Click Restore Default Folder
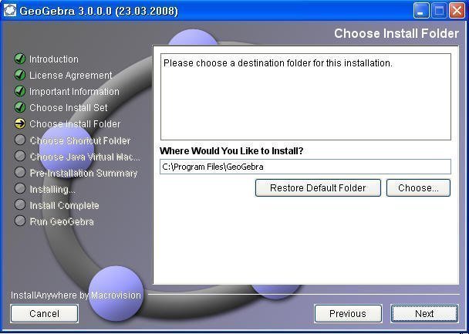The width and height of the screenshot is (469, 334). click(x=318, y=187)
